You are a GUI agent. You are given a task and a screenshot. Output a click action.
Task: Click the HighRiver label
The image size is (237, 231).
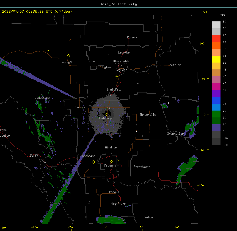tap(118, 204)
